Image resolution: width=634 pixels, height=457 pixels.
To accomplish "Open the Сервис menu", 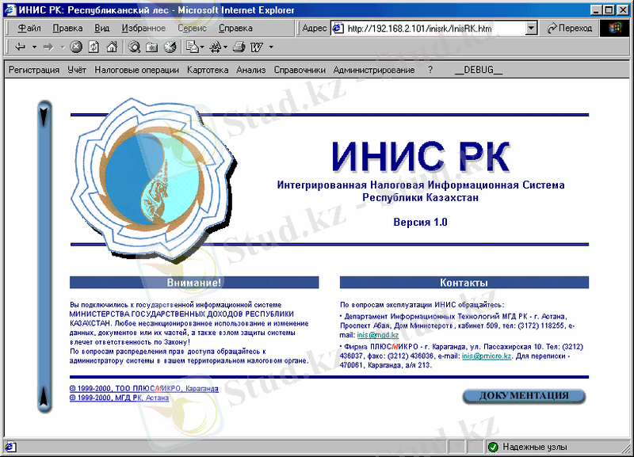I will [192, 29].
